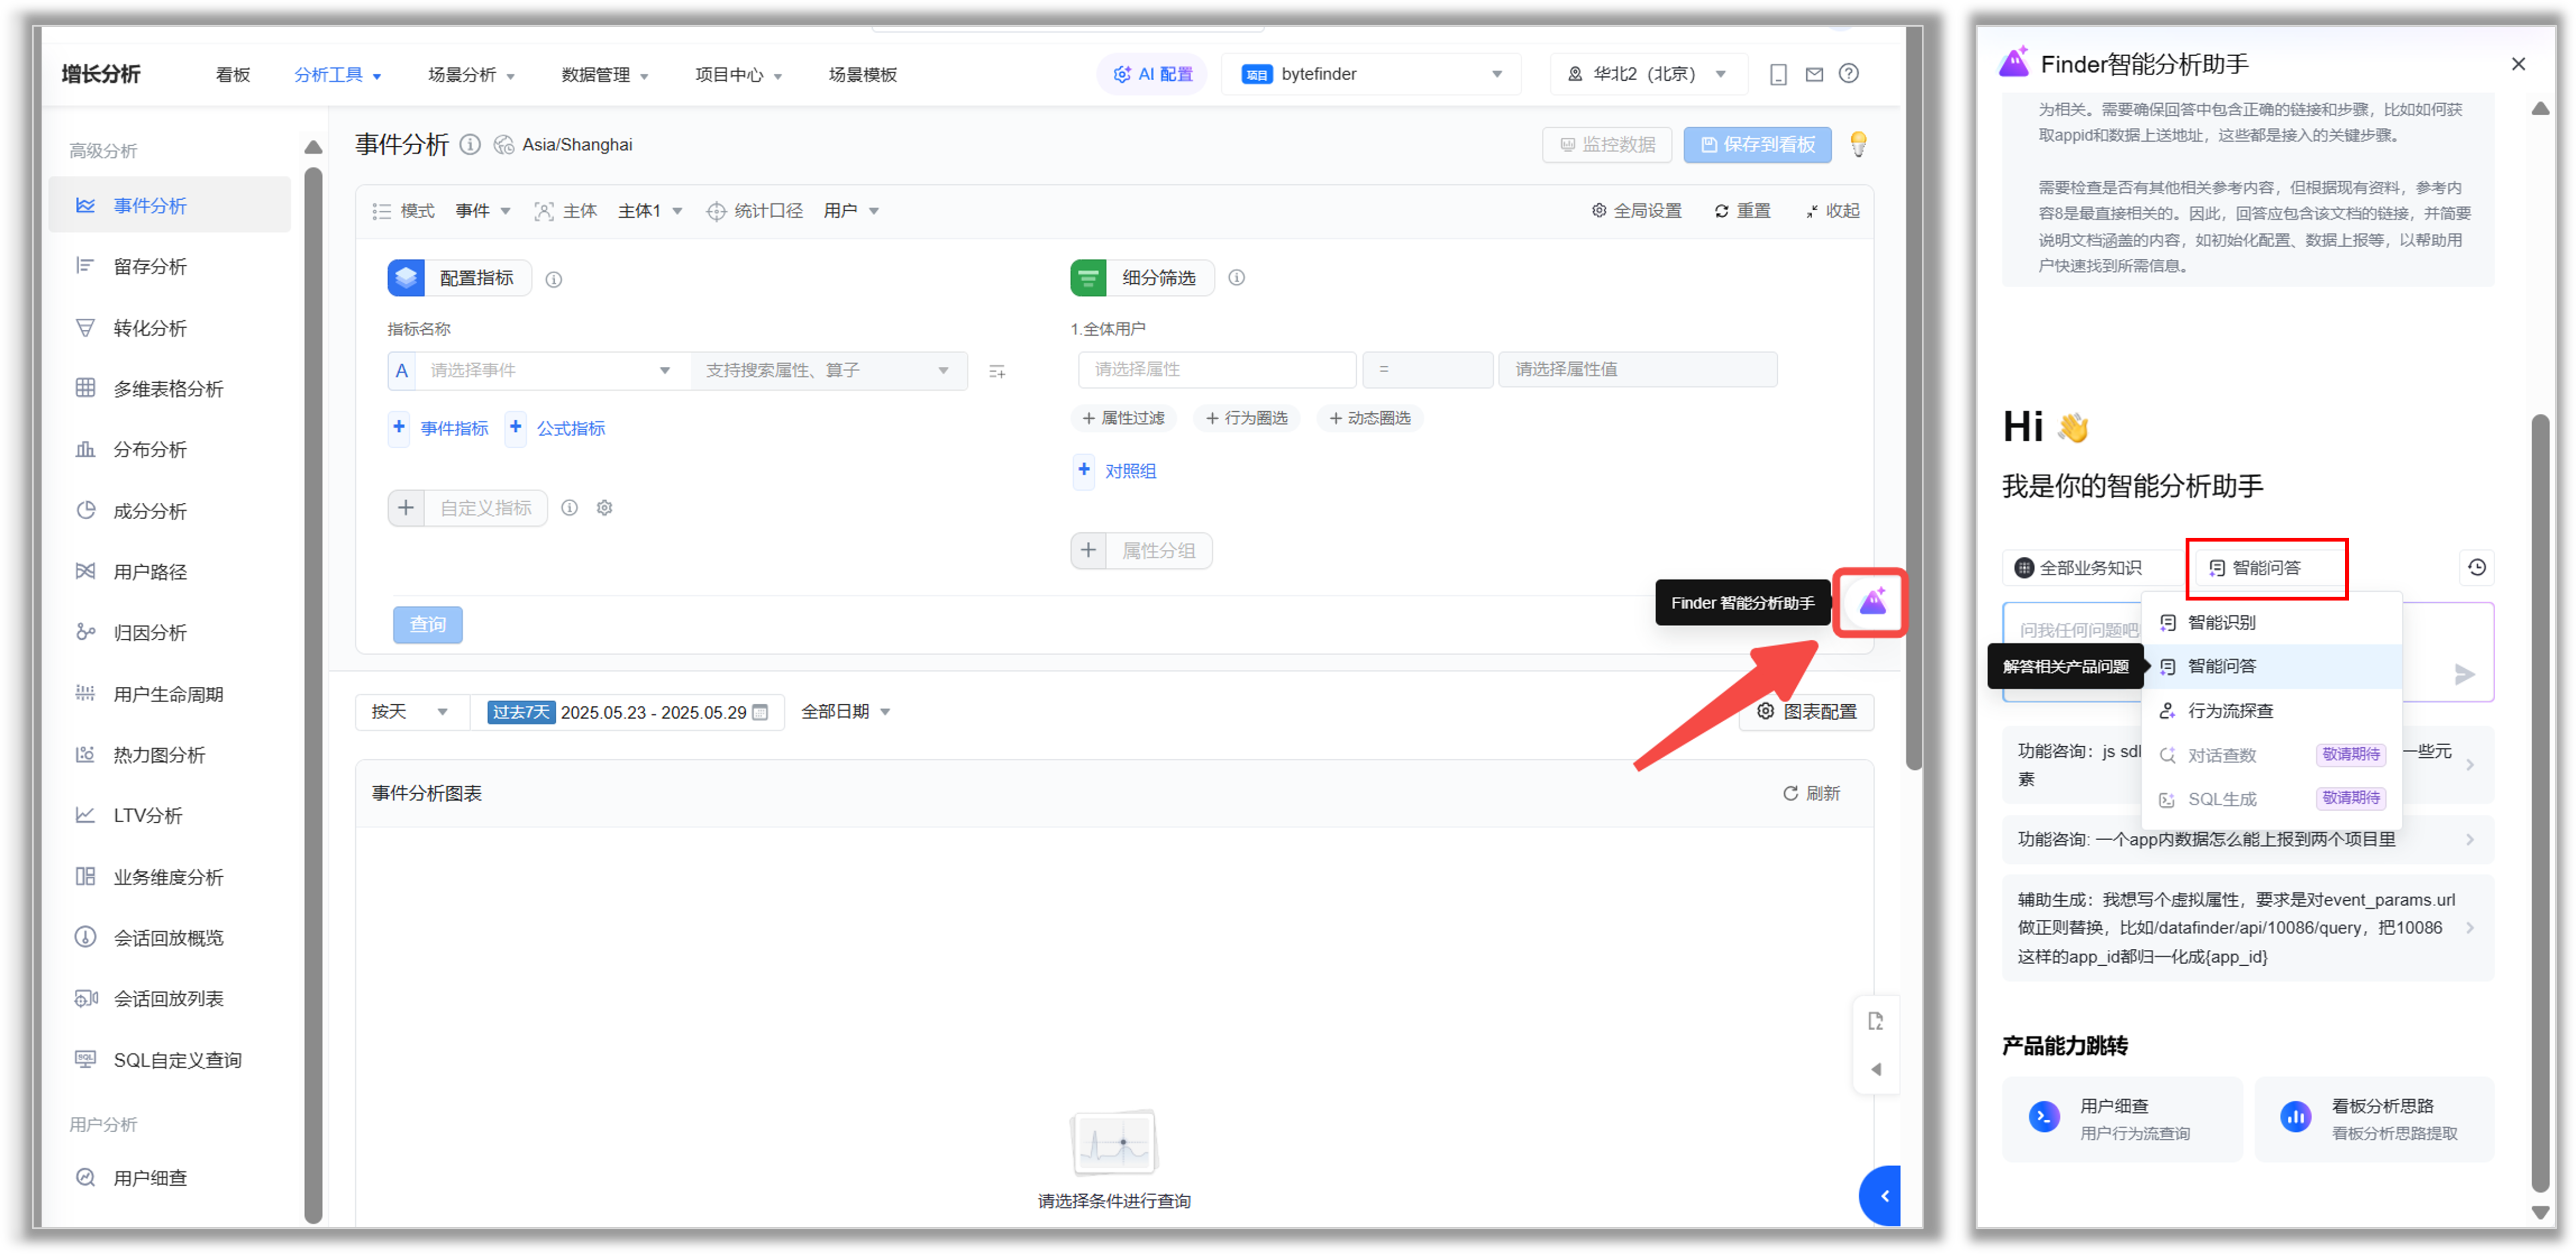Click the filter settings icon right of metric row

997,371
